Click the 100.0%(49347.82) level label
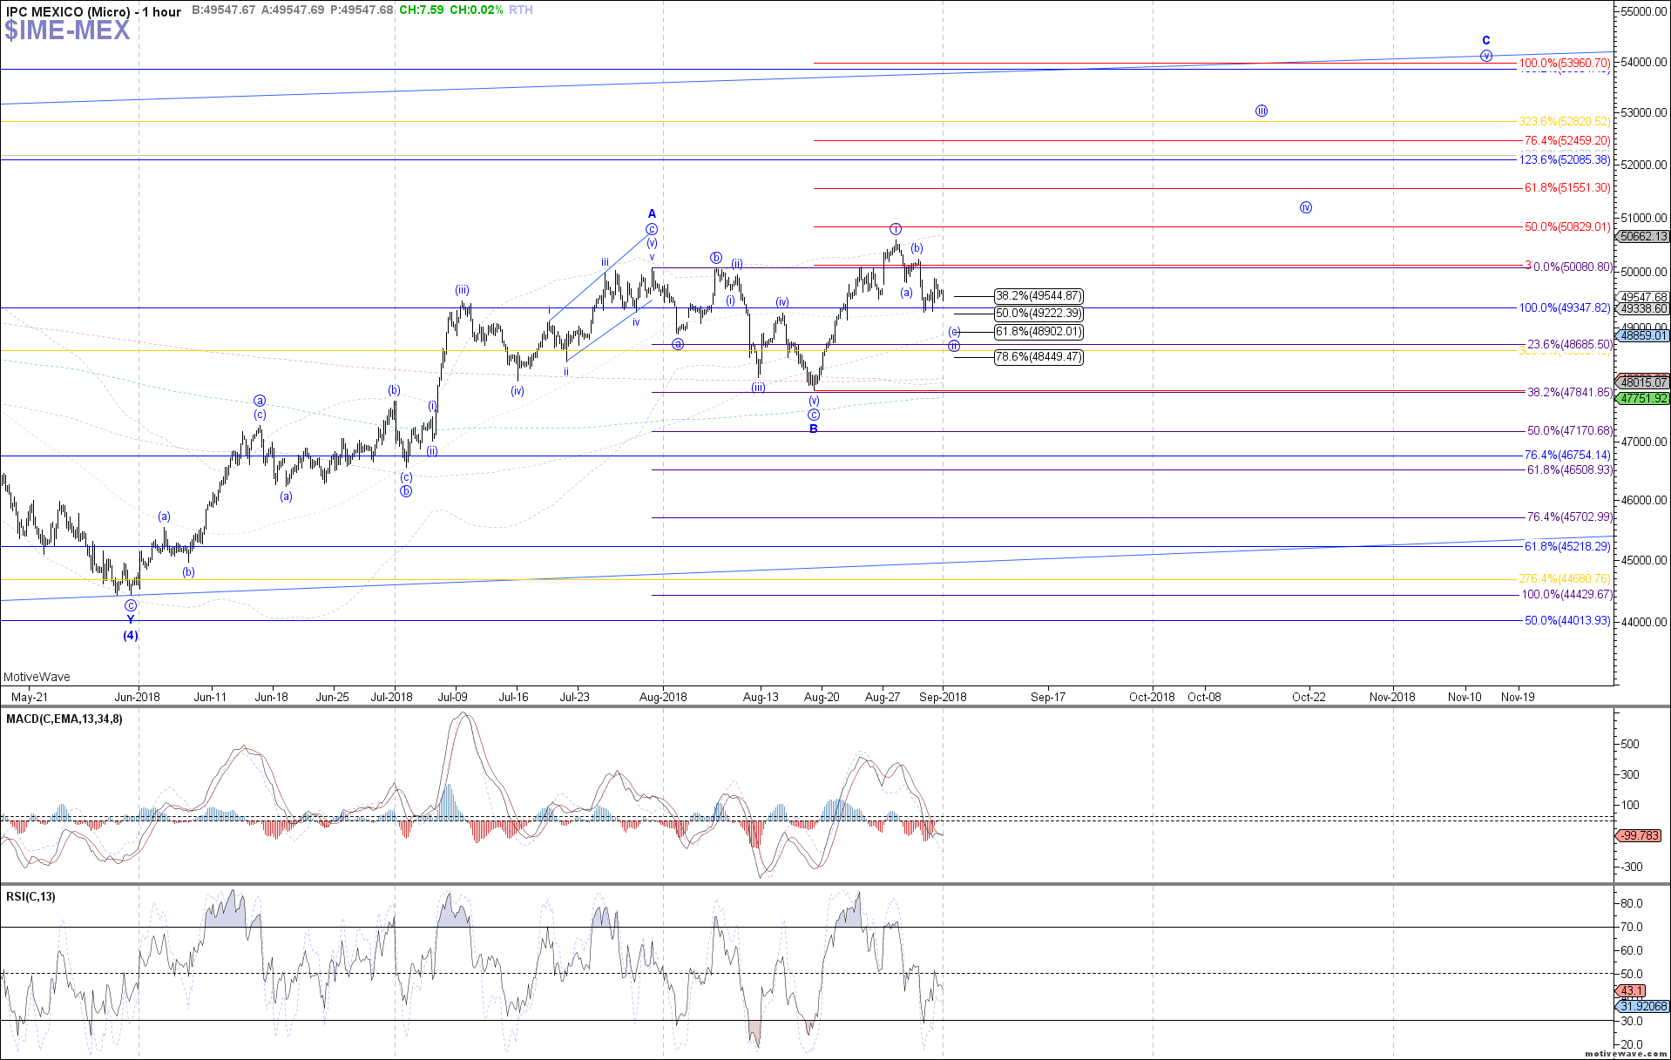 click(x=1565, y=308)
